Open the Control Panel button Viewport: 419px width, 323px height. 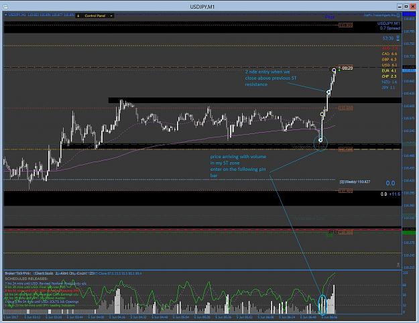95,16
